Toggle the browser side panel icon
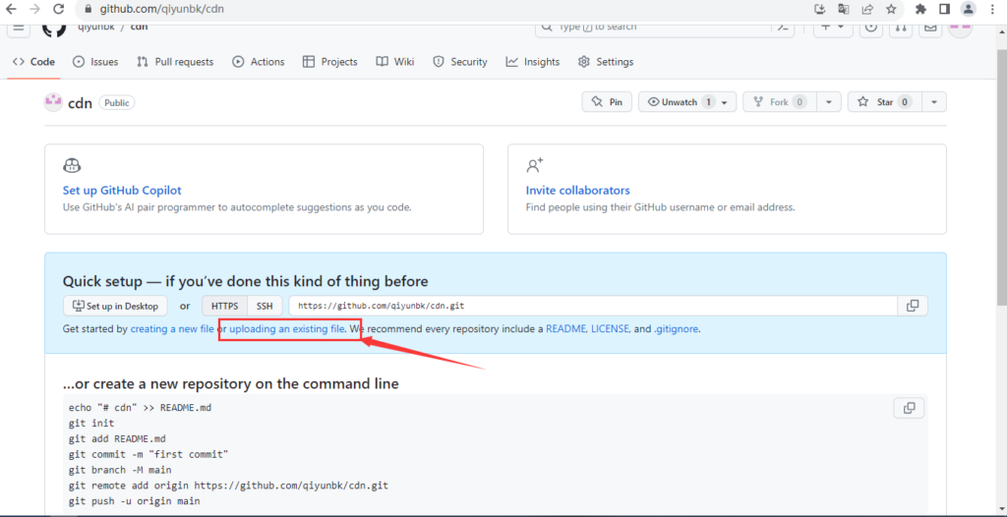Viewport: 1007px width, 517px height. [944, 9]
